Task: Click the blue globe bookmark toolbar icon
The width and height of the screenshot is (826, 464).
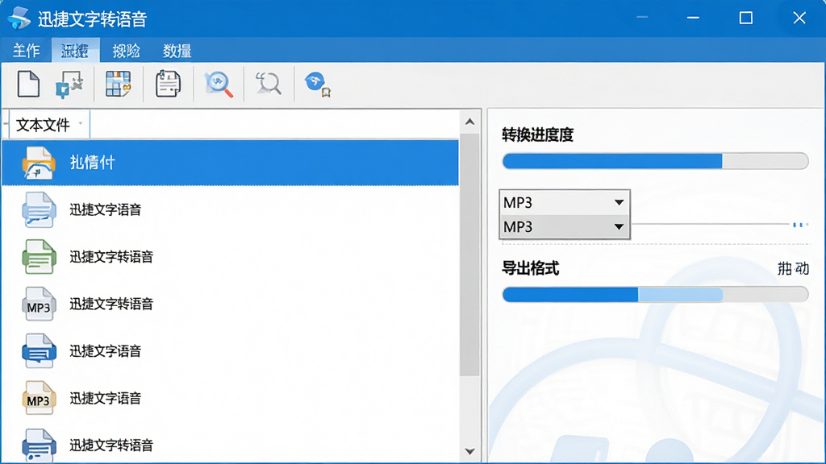Action: pos(317,84)
